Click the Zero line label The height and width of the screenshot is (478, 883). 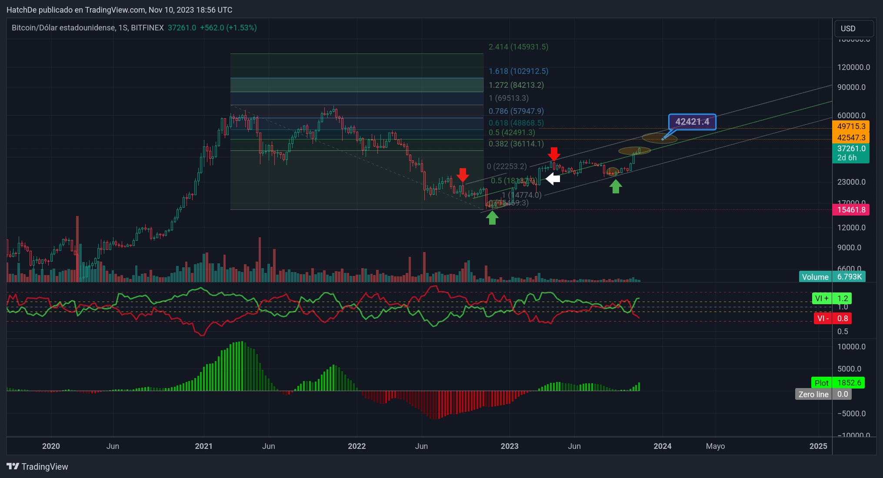click(x=813, y=394)
